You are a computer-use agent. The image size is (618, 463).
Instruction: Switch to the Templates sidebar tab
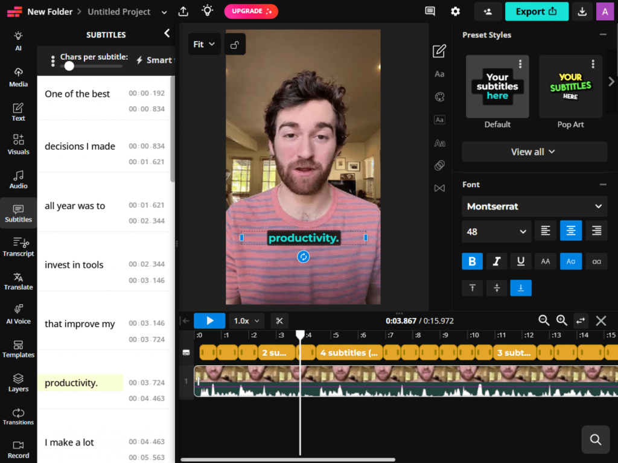click(18, 349)
